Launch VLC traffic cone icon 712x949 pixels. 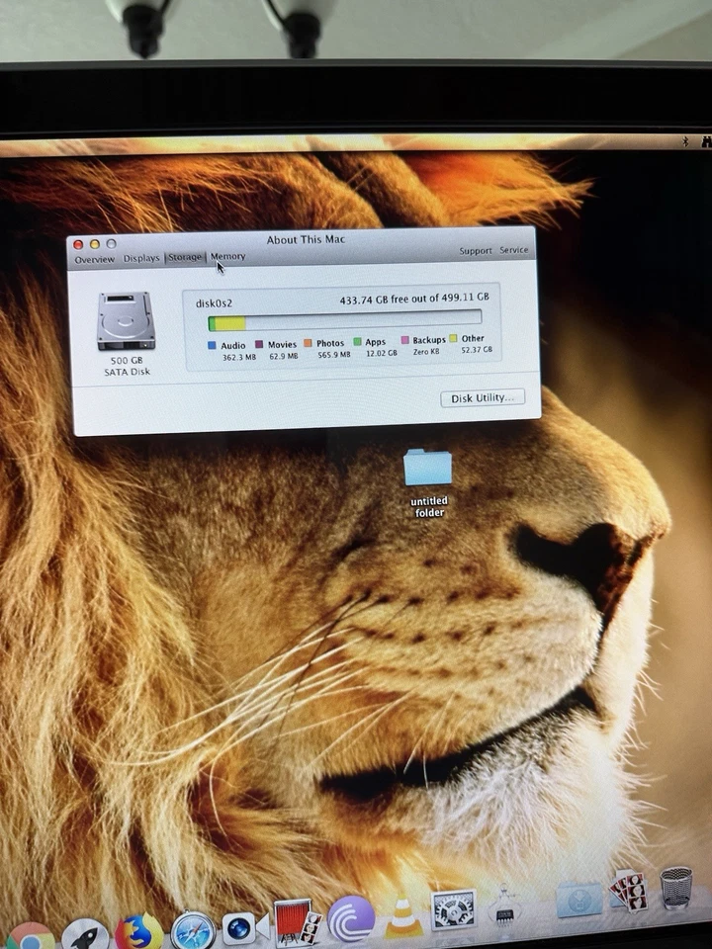pos(403,917)
